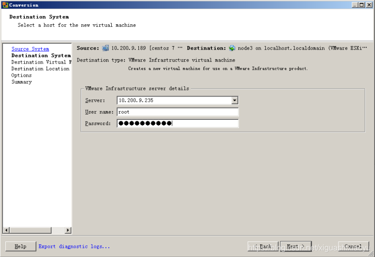Viewport: 375px width, 257px height.
Task: Click the Cancel button
Action: click(x=354, y=246)
